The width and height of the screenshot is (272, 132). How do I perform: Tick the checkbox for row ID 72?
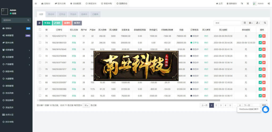(40, 56)
